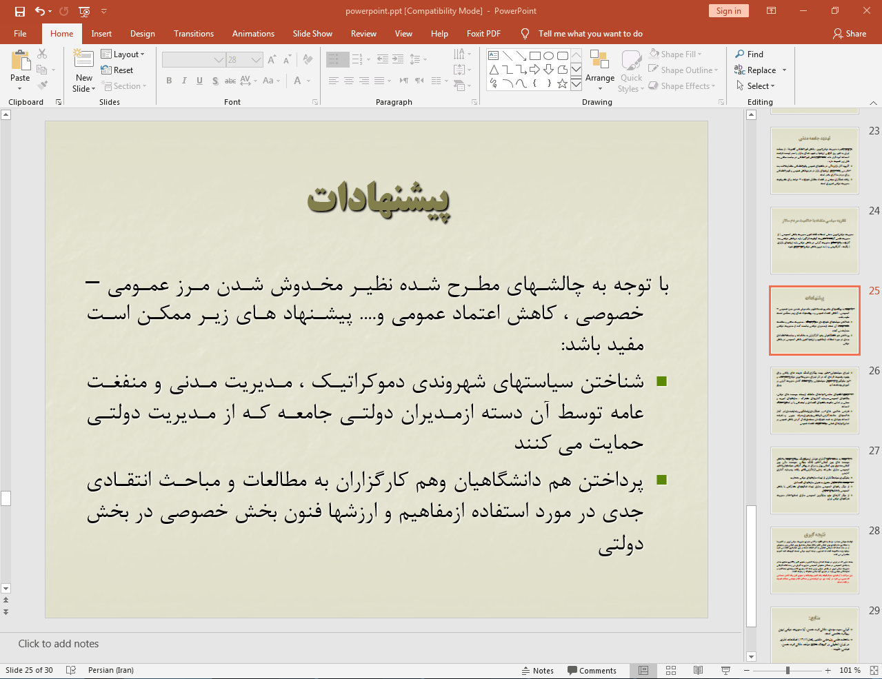This screenshot has height=679, width=882.
Task: Select the Star shape in gallery
Action: pos(563,83)
